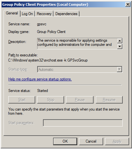Click the Stop service button
The height and width of the screenshot is (149, 132).
51,100
